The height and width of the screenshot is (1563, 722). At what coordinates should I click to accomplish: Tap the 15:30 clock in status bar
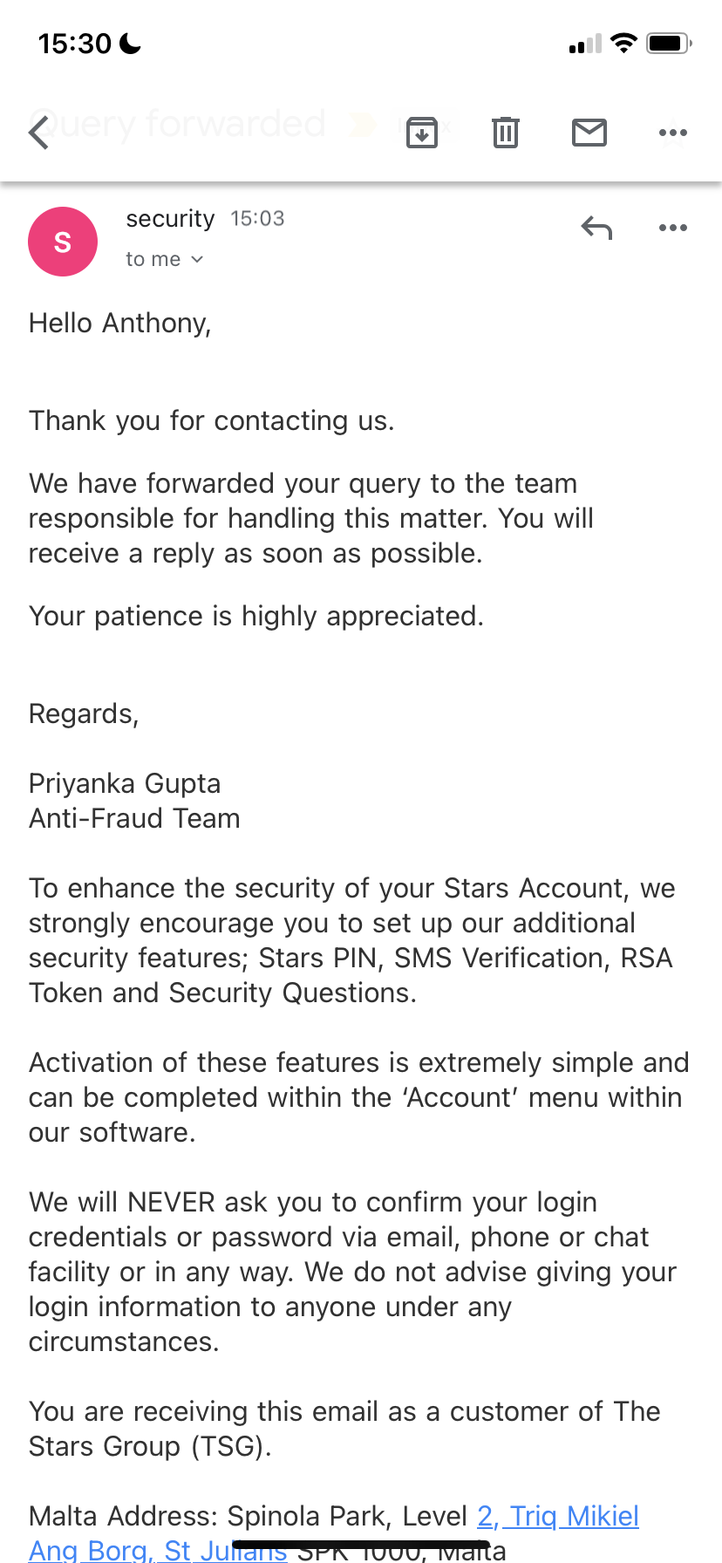(x=75, y=43)
